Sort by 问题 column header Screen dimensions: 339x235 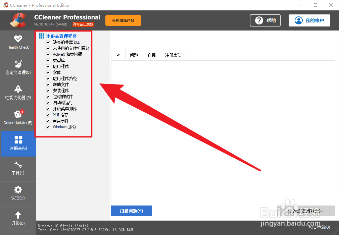coord(134,55)
